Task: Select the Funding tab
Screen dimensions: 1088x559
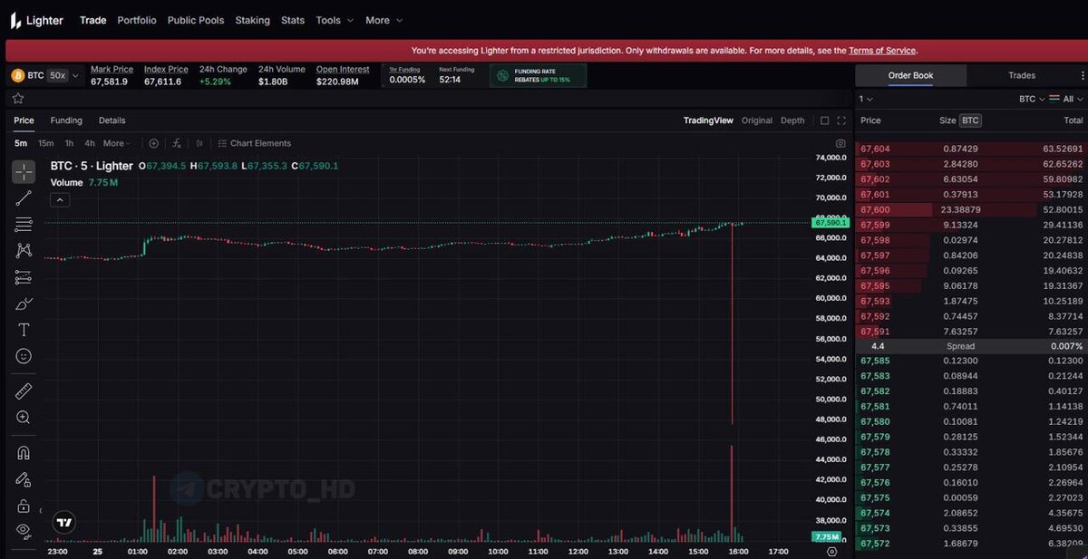Action: point(66,120)
